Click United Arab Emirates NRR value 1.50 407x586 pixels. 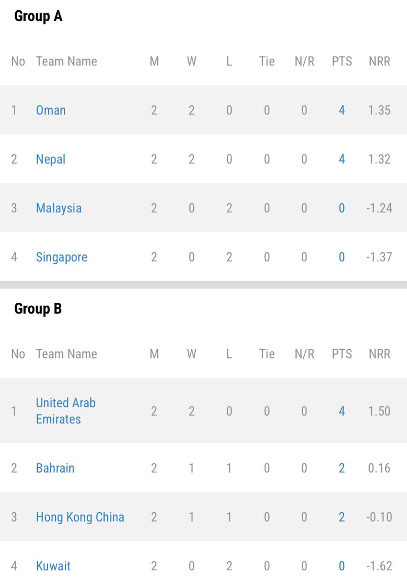coord(380,411)
